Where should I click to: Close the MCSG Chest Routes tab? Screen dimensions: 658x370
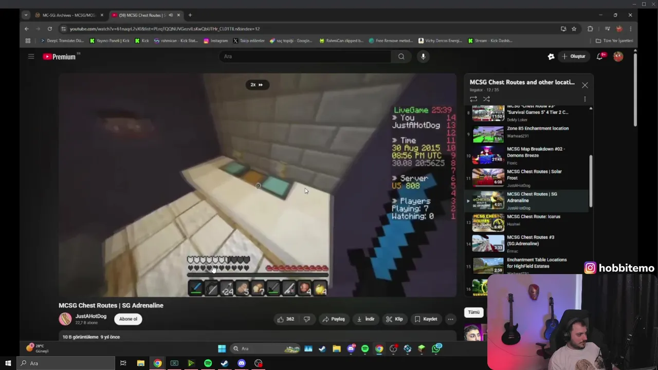pos(178,15)
